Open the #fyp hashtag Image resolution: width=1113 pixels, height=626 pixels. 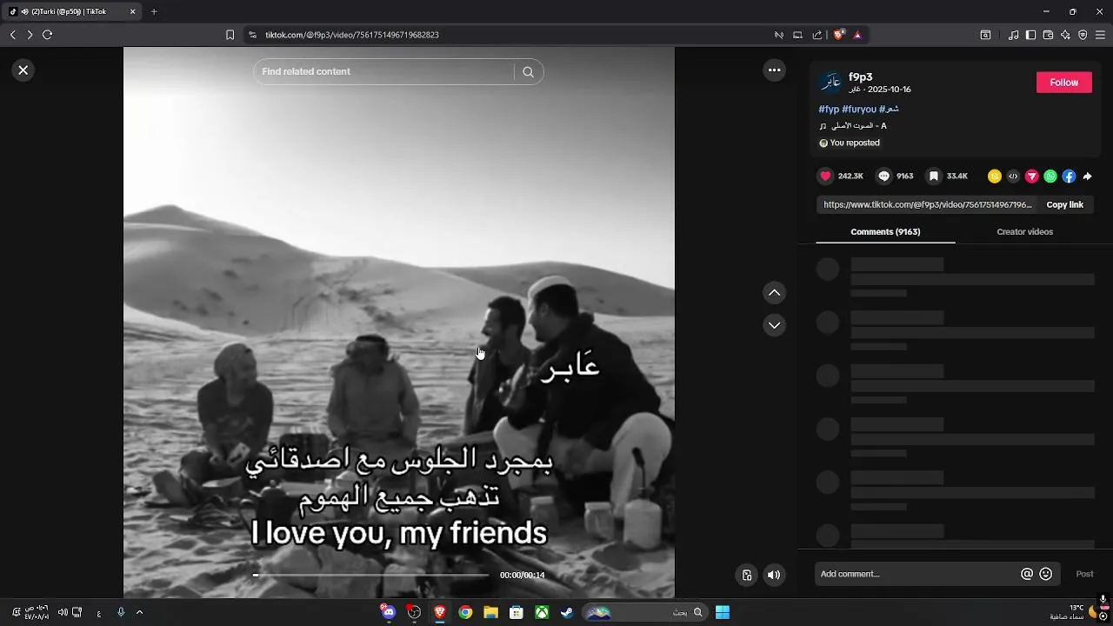click(829, 110)
